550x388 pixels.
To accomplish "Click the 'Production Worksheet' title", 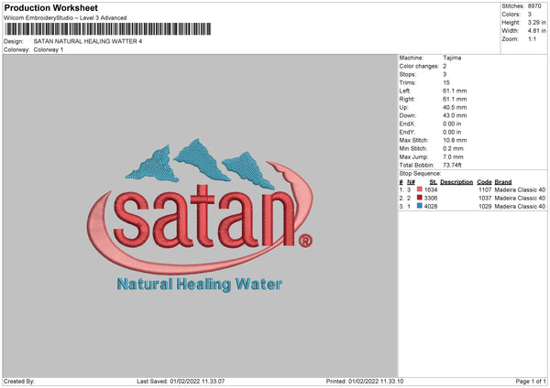I will pos(50,7).
